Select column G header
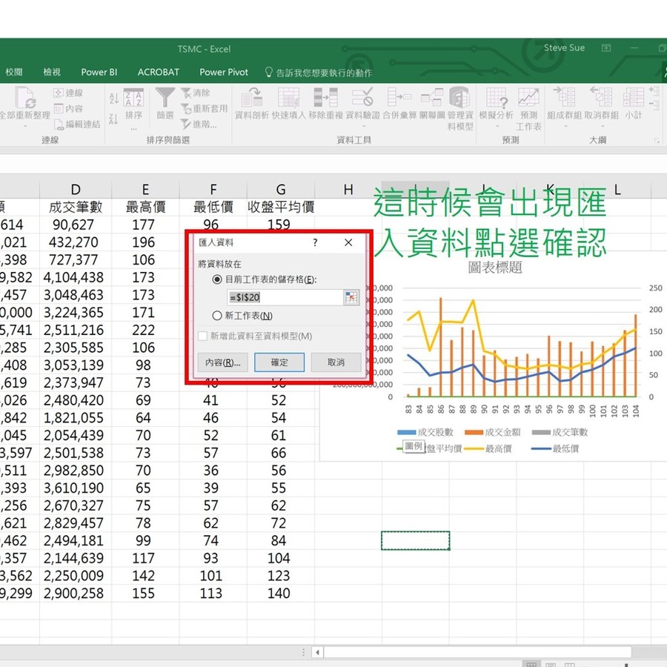The image size is (667, 667). [x=281, y=189]
